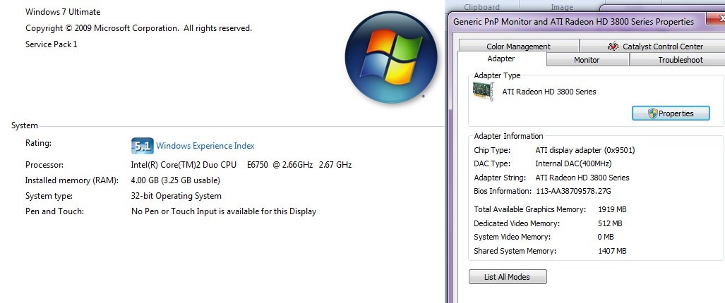Click the processor value Intel Core2 Duo E6750
725x303 pixels.
click(x=241, y=165)
